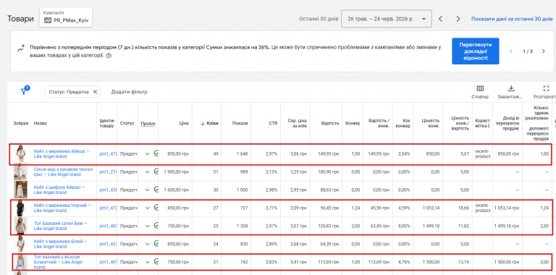Open product ID pm1_401 in Топ базовий з віскози row
The height and width of the screenshot is (275, 556).
point(108,262)
